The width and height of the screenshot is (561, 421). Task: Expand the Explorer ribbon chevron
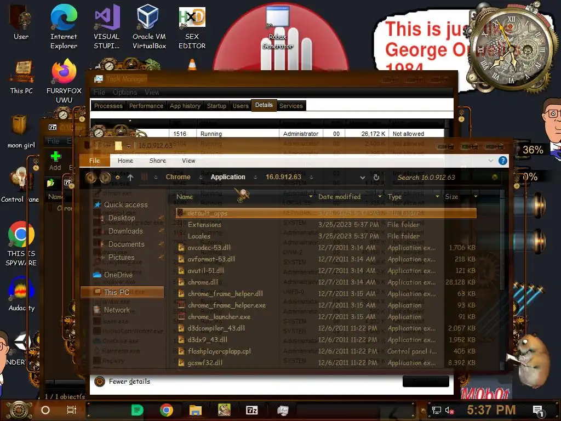(x=490, y=161)
